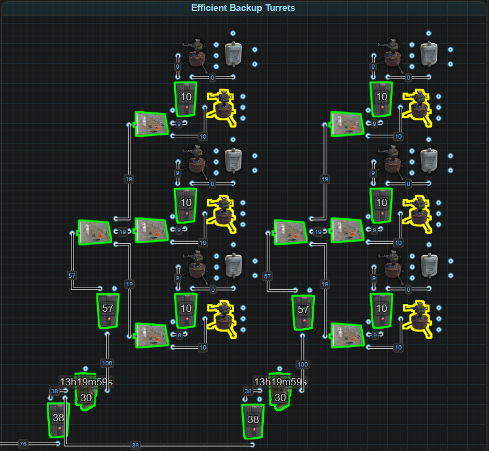Select grey device beside bottom-left unhighlighted turret

coord(234,266)
